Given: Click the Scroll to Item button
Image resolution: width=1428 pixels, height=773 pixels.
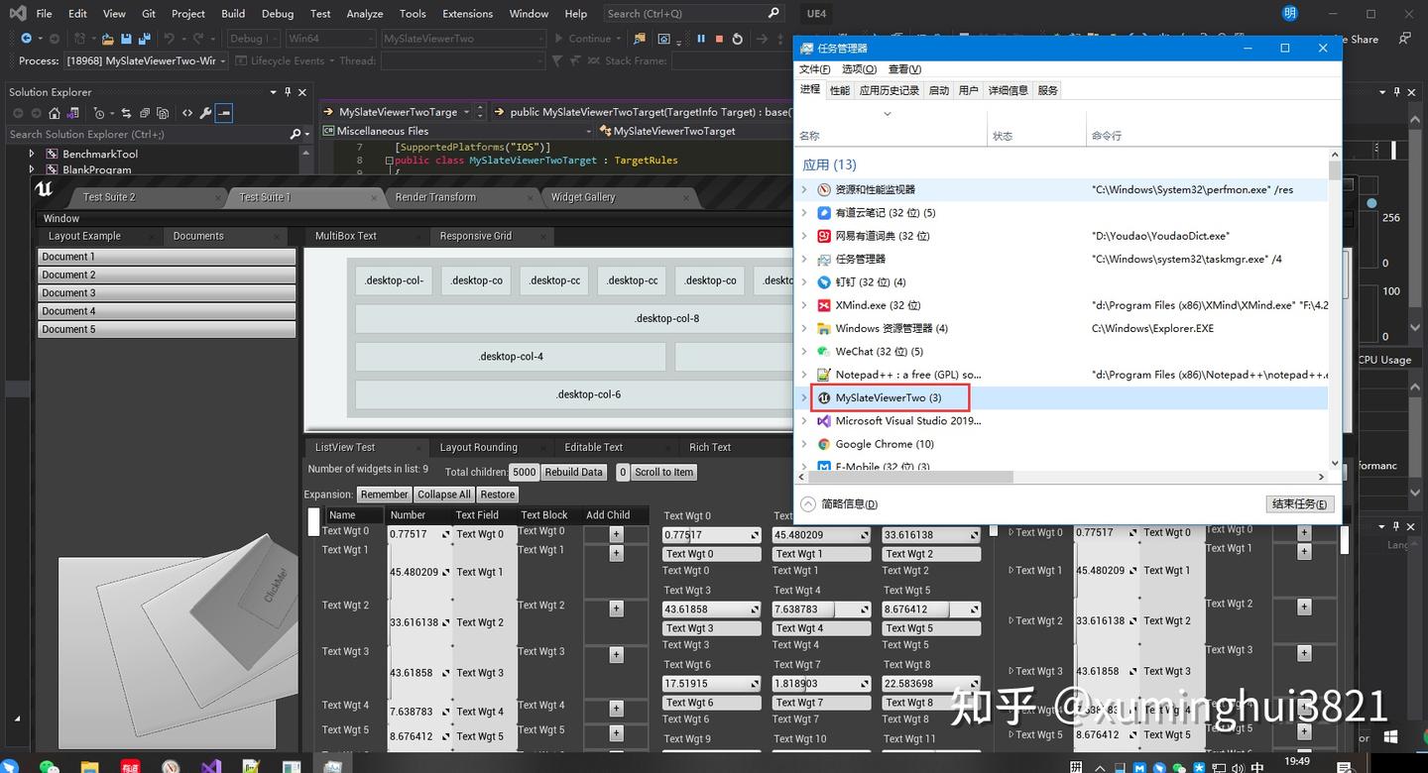Looking at the screenshot, I should (x=664, y=472).
